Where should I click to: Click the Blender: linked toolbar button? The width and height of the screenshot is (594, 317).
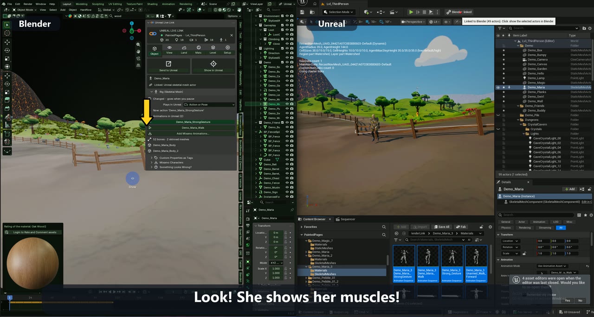tap(459, 12)
